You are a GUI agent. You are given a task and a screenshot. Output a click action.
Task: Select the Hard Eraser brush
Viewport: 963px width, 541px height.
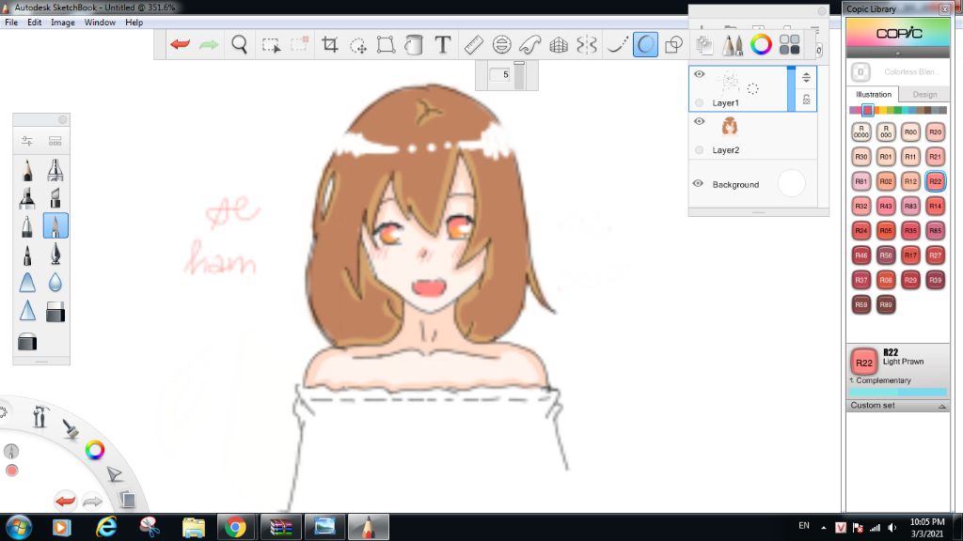[55, 312]
